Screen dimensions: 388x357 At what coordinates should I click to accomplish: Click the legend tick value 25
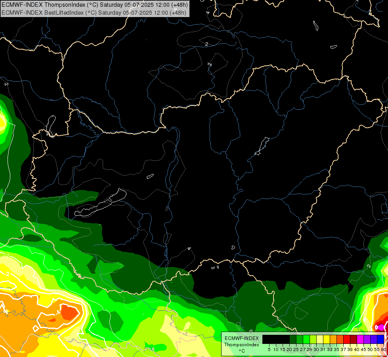coord(296,349)
